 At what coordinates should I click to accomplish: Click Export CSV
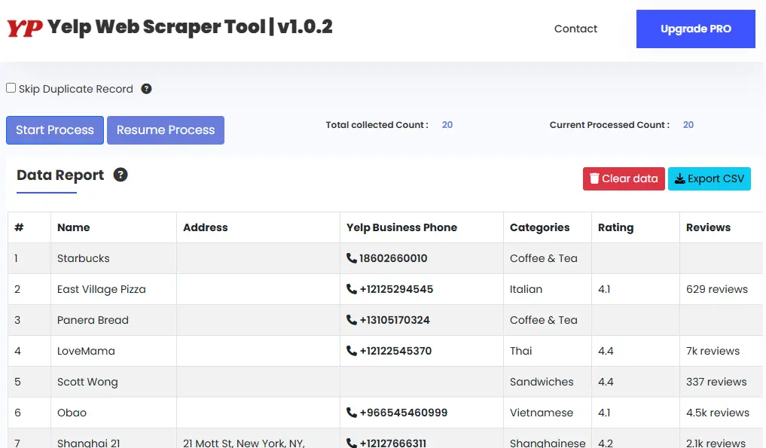(x=709, y=178)
